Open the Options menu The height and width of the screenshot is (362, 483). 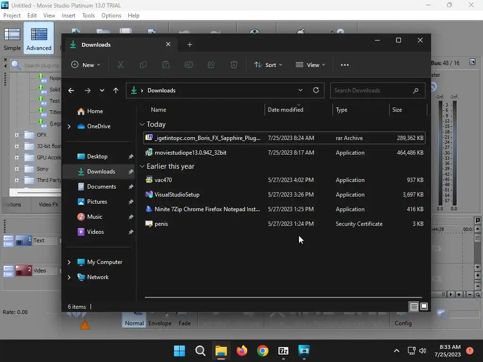pos(111,16)
